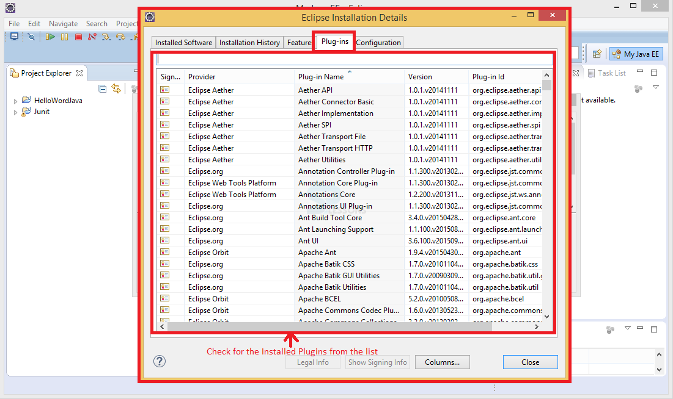Toggle Skip All Breakpoints in the toolbar
673x399 pixels.
click(x=31, y=37)
